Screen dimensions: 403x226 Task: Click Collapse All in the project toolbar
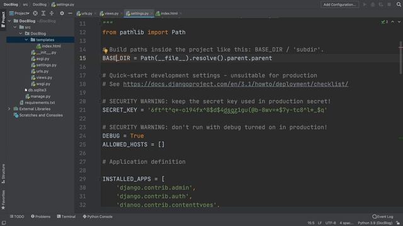(52, 13)
